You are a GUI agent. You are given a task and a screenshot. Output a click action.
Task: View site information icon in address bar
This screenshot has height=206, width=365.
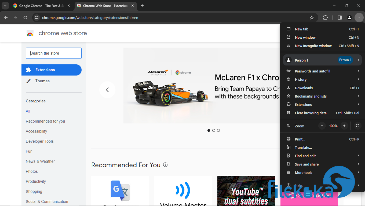37,18
